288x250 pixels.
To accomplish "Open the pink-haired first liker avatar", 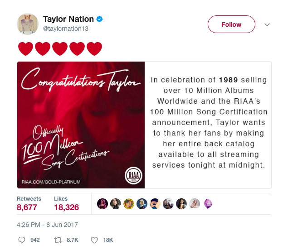I will click(x=103, y=204).
